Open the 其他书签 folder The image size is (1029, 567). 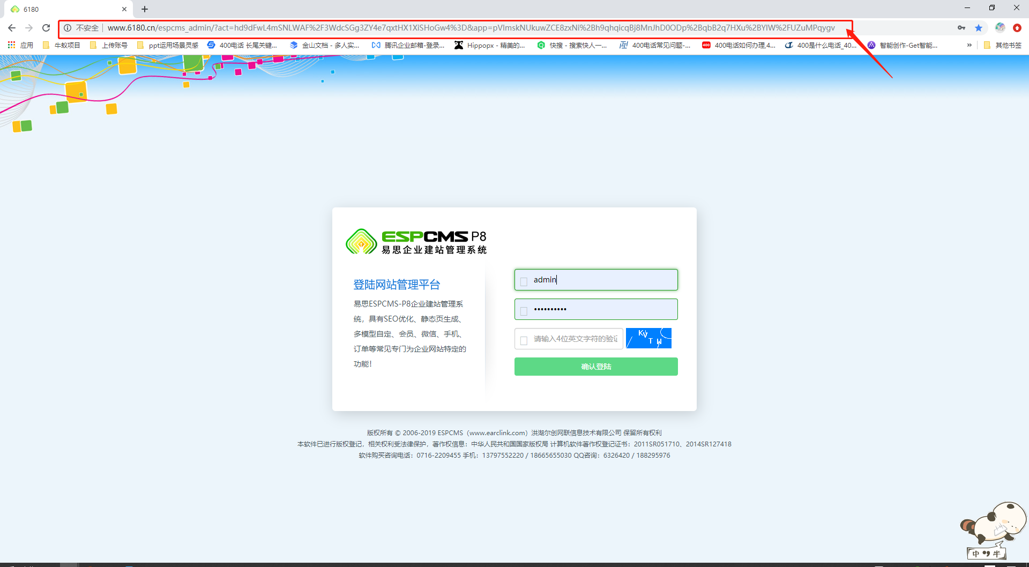(x=1003, y=45)
